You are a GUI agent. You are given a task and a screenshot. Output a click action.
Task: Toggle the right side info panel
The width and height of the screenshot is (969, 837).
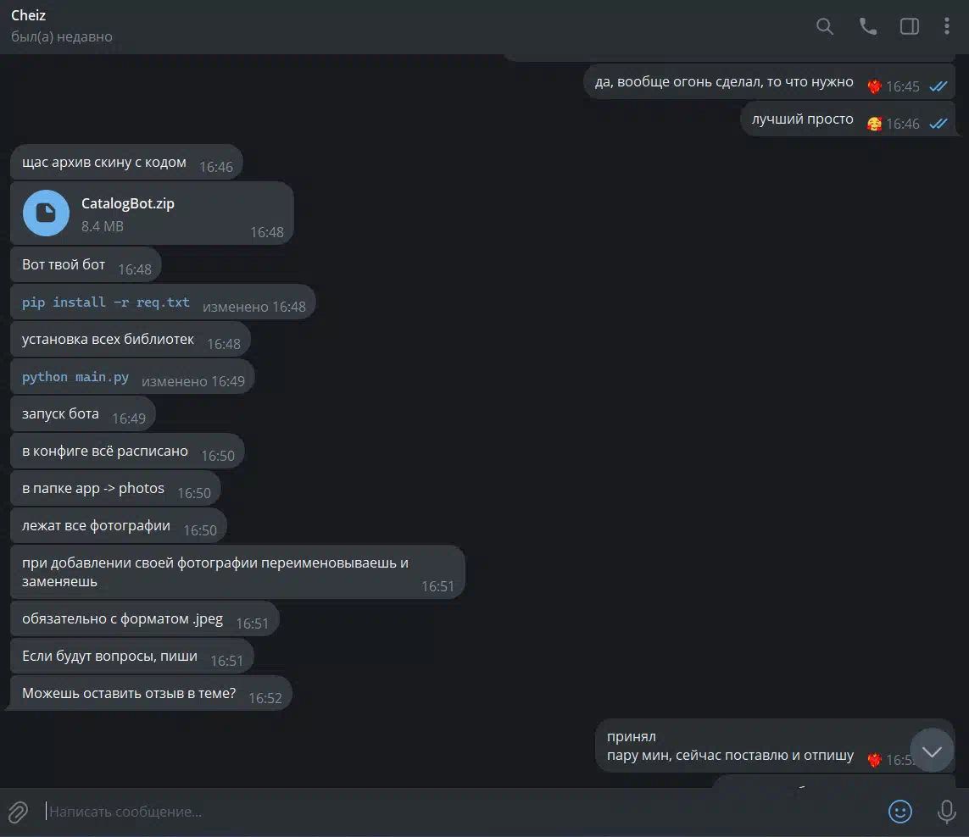click(x=909, y=26)
